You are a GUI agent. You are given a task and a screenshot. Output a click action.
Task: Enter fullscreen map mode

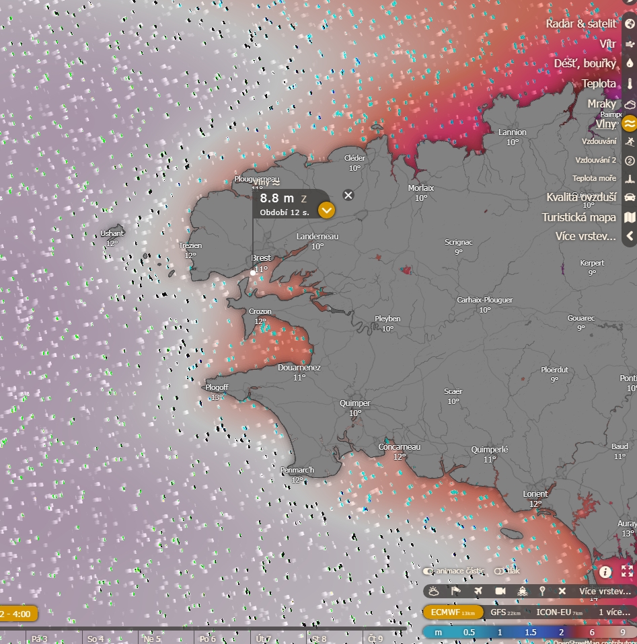tap(627, 571)
